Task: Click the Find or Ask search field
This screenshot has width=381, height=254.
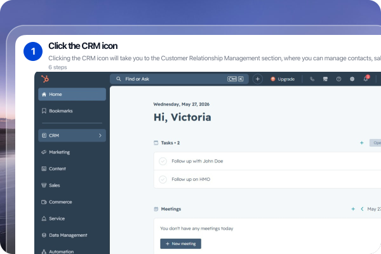Action: [179, 79]
